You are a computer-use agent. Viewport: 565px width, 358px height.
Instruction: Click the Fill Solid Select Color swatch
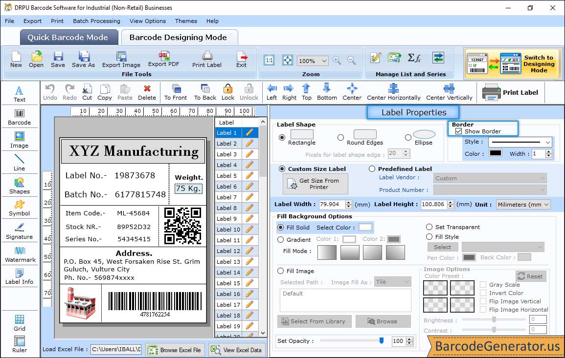tap(365, 228)
